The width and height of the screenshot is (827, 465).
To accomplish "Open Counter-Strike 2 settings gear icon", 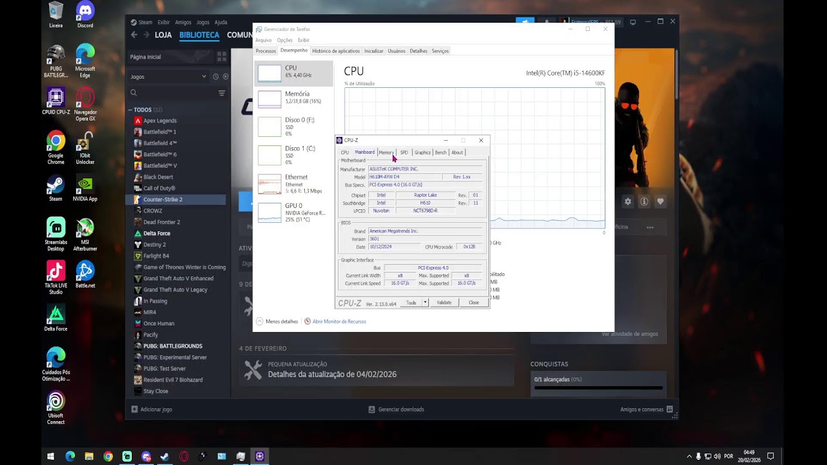I will [627, 201].
